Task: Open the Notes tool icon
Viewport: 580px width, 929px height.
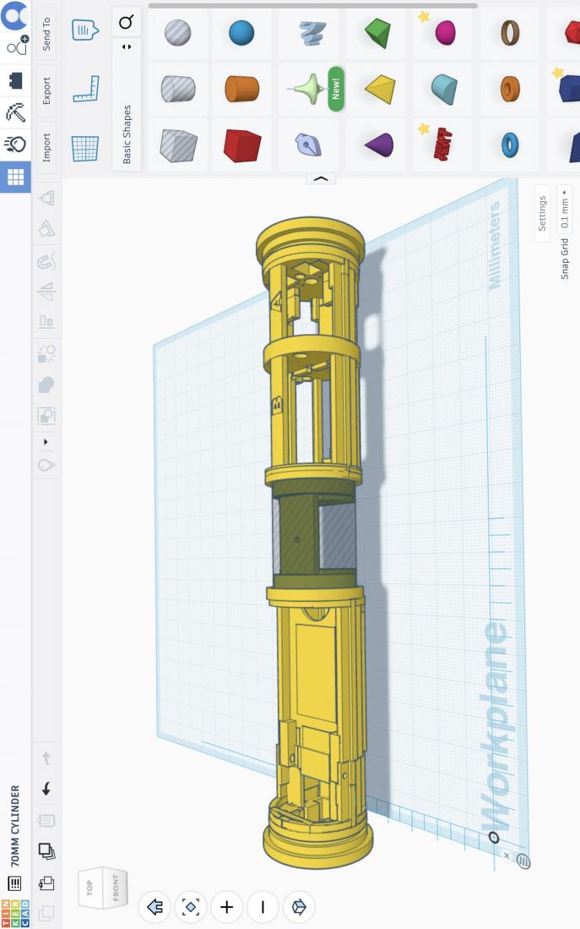Action: point(85,31)
